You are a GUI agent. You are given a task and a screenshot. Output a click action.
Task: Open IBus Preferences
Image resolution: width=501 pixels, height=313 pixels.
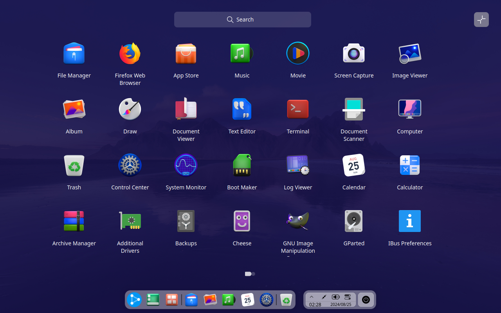[x=410, y=221]
